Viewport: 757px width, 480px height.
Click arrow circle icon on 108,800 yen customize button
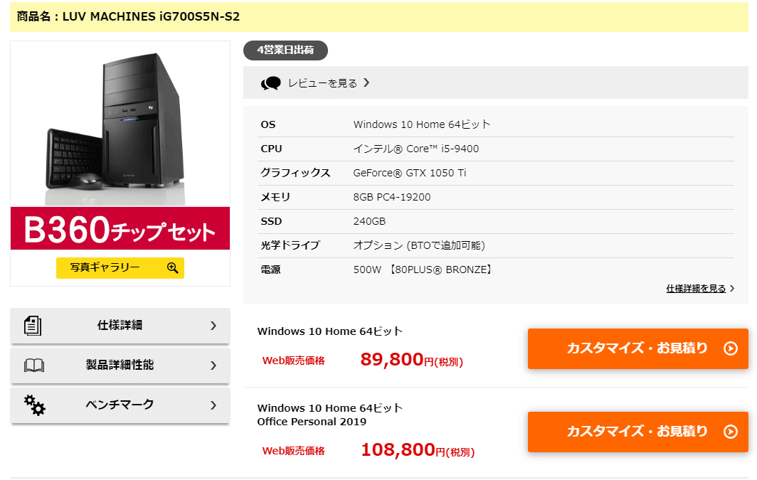730,432
